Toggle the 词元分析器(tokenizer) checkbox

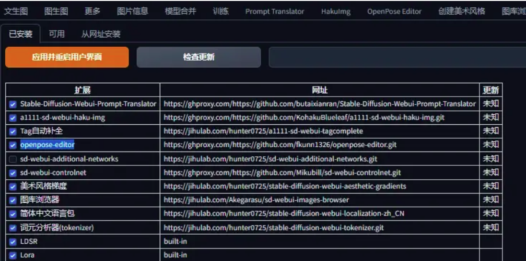[x=13, y=228]
